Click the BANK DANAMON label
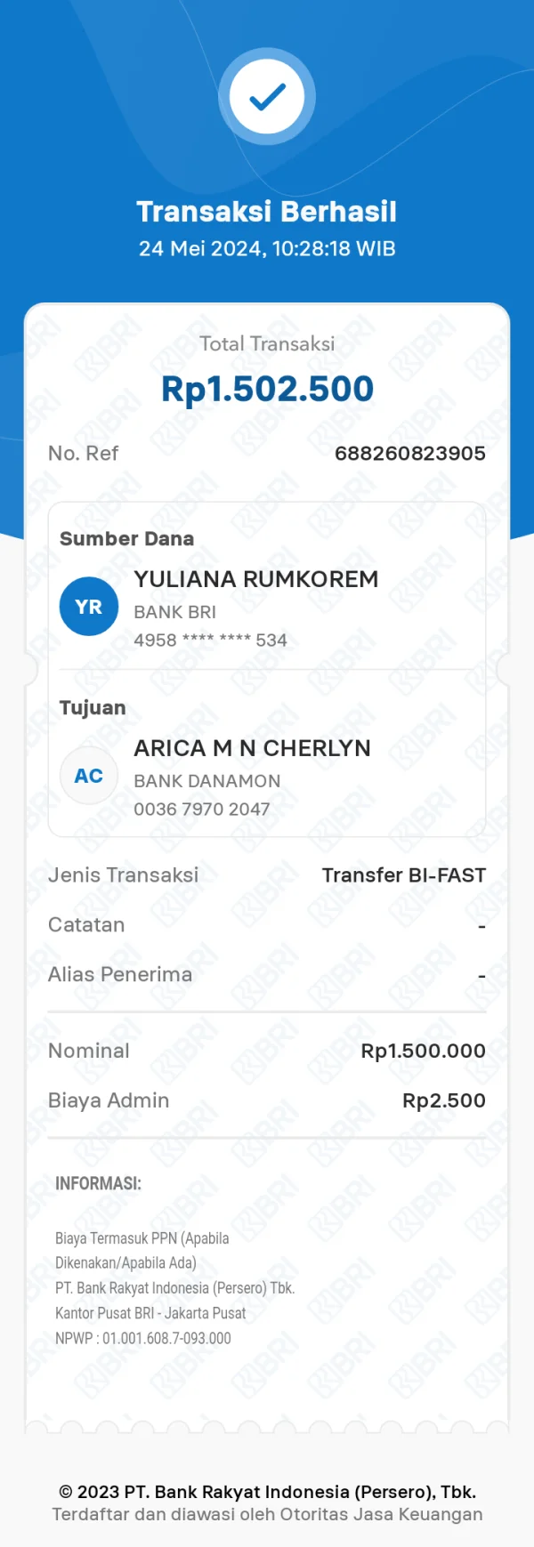 [206, 781]
